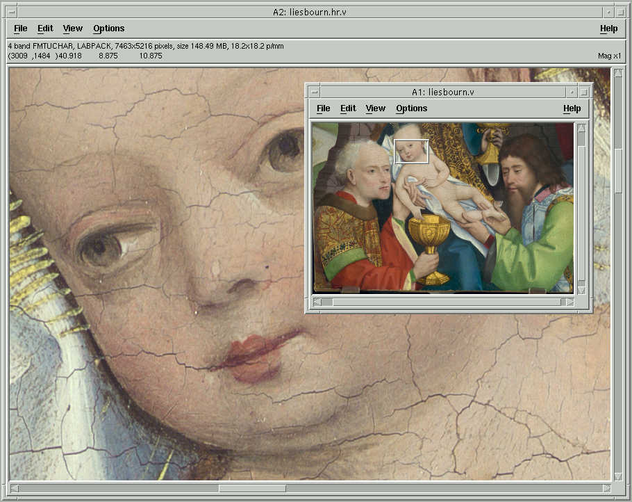Click A2 horizontal scrollbar left arrow
Image resolution: width=632 pixels, height=502 pixels.
15,488
